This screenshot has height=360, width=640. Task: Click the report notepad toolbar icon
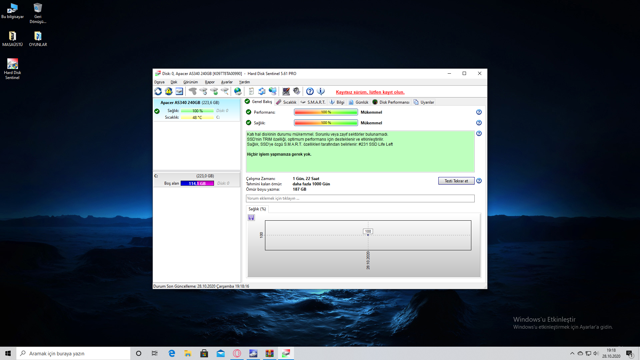(x=251, y=91)
